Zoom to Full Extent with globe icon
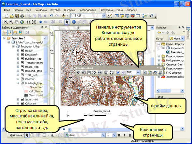The width and height of the screenshot is (192, 144). coord(22,22)
